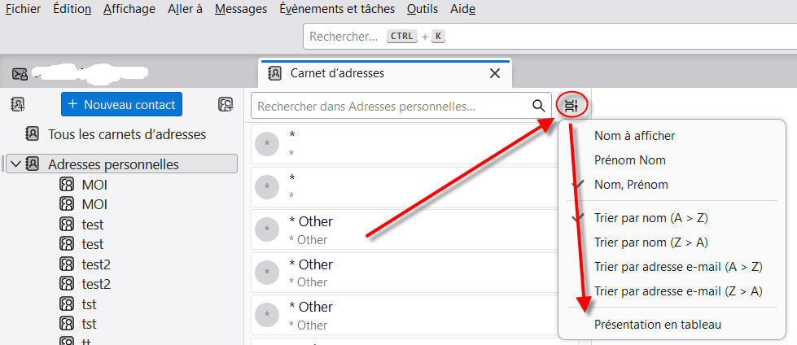Click the new address book icon
This screenshot has width=797, height=345.
point(18,104)
